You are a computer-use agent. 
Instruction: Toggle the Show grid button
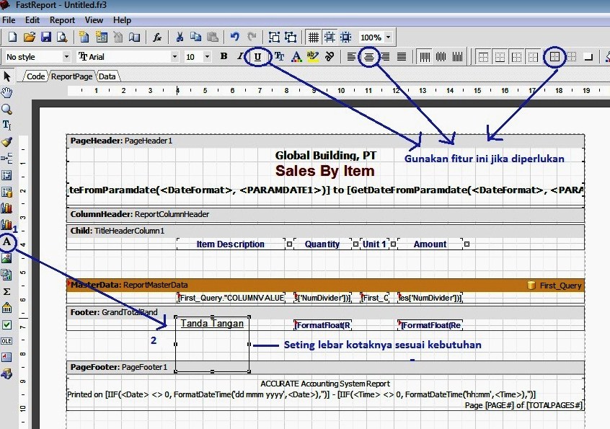pyautogui.click(x=313, y=37)
